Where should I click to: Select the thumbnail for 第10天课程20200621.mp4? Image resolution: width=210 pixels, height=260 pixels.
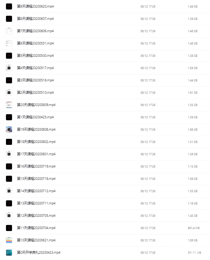coord(9,240)
